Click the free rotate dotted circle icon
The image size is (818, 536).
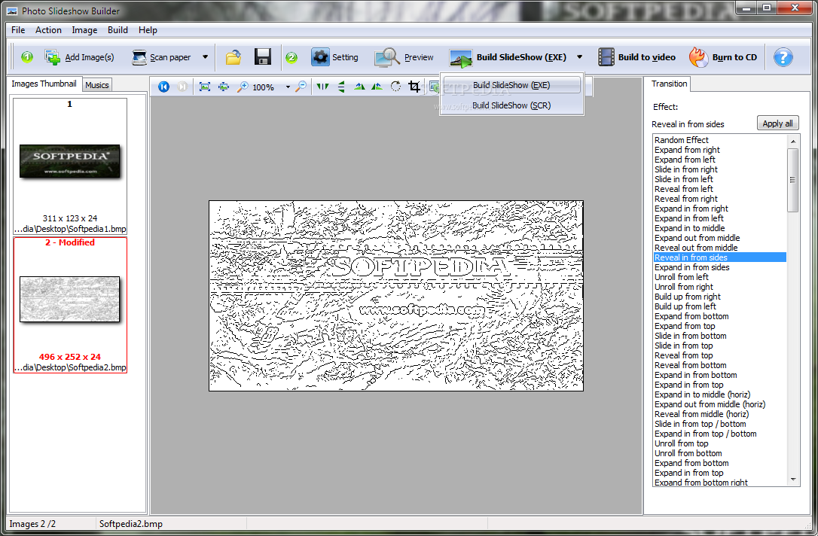tap(395, 87)
